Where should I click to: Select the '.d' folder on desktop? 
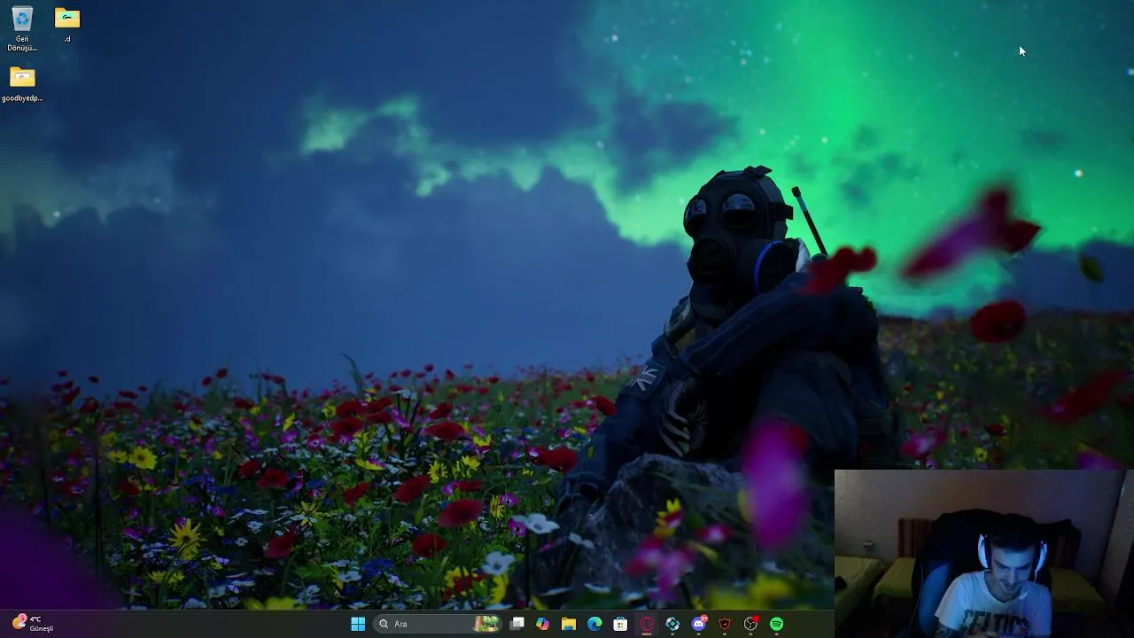click(x=67, y=25)
